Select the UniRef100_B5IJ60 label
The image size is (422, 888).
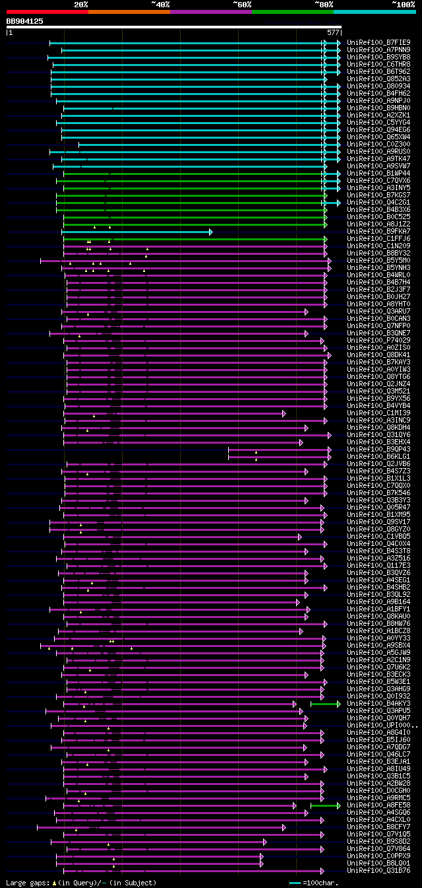pyautogui.click(x=378, y=739)
